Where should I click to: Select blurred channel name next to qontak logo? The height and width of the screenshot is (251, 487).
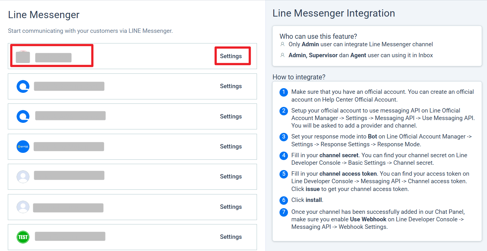69,147
